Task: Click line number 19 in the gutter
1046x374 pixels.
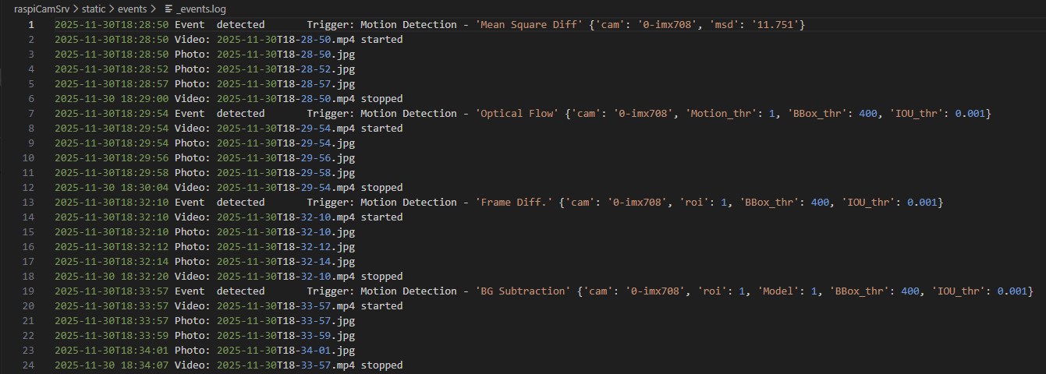Action: pyautogui.click(x=30, y=291)
